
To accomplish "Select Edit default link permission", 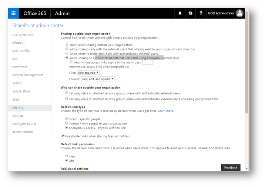I will tap(66, 160).
